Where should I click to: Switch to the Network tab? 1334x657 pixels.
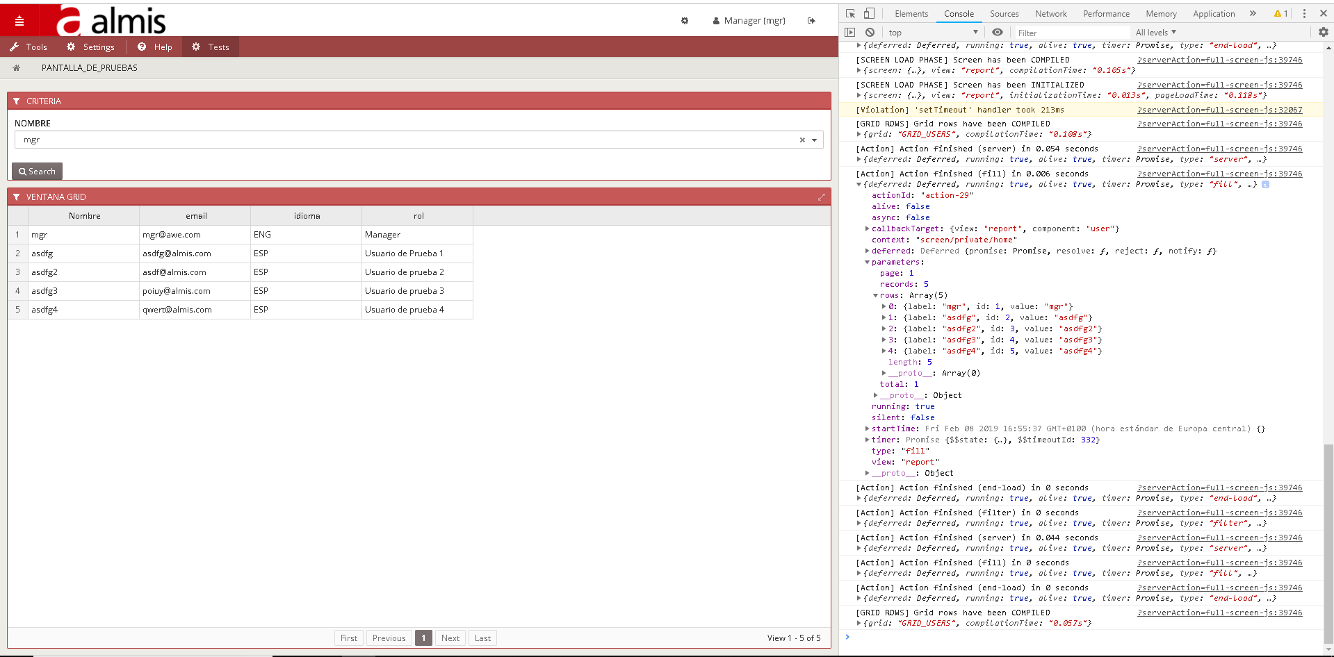click(1050, 14)
